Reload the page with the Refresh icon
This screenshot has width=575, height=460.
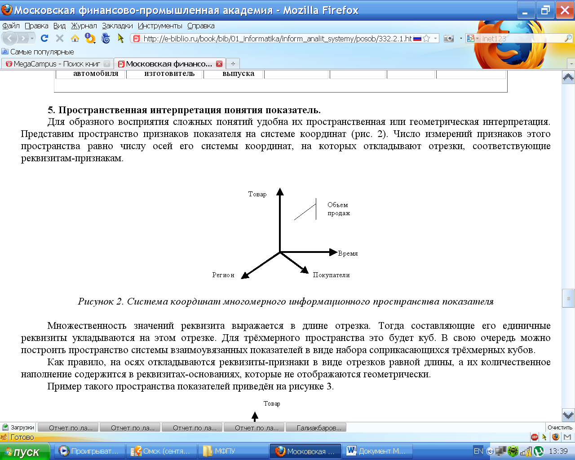[44, 39]
